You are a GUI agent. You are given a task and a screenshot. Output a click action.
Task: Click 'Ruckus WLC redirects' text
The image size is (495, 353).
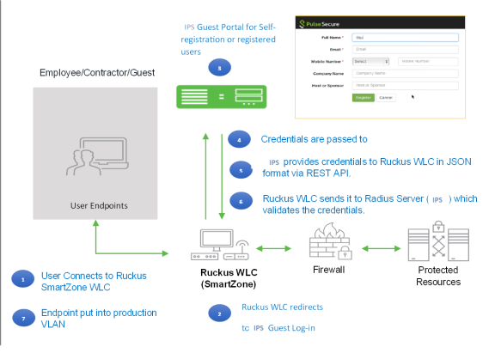(282, 307)
